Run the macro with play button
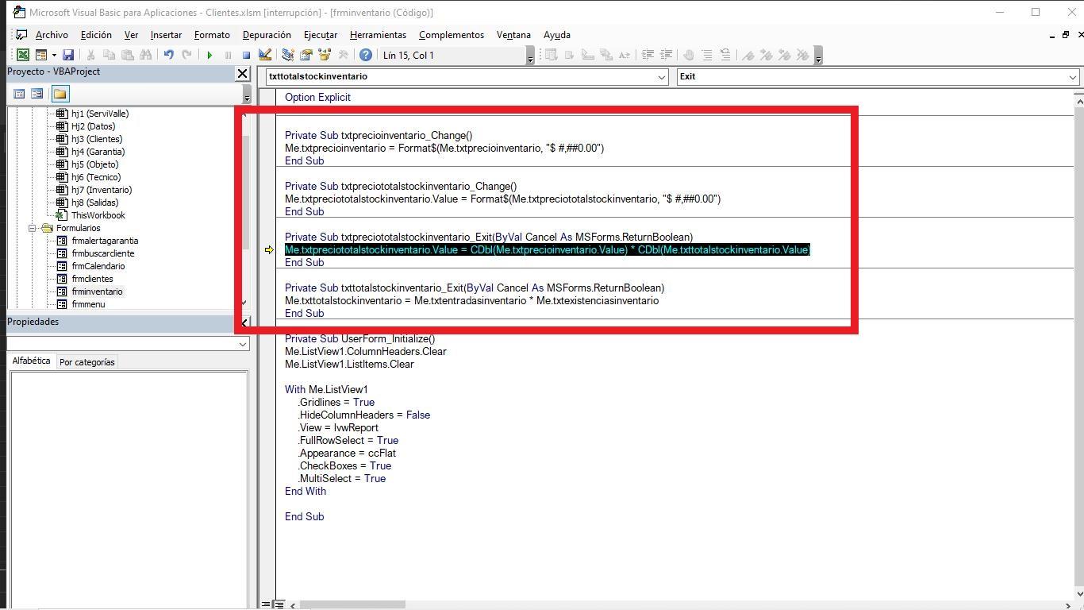This screenshot has width=1084, height=610. (209, 55)
